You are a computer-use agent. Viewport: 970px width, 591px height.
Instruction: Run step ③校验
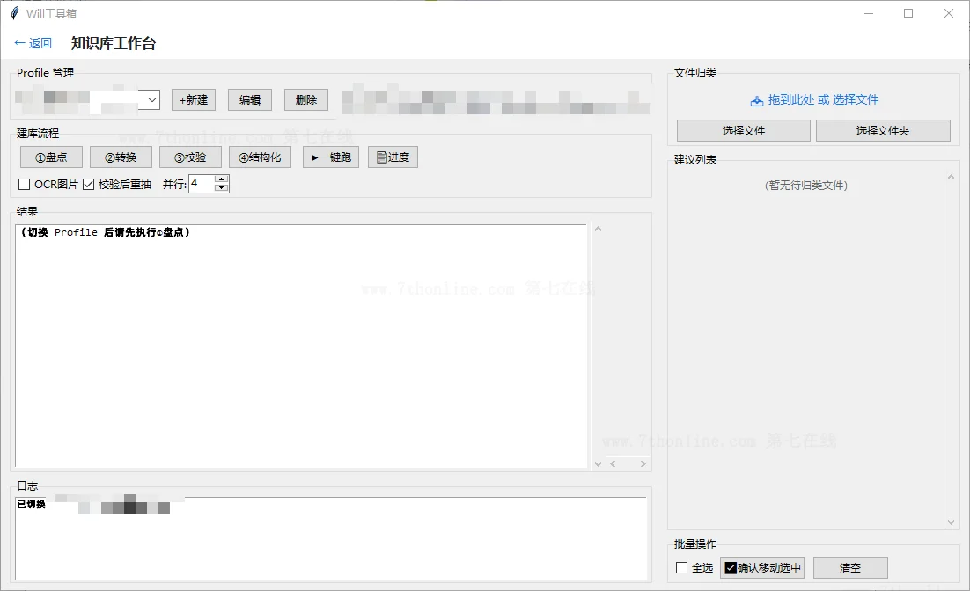190,157
